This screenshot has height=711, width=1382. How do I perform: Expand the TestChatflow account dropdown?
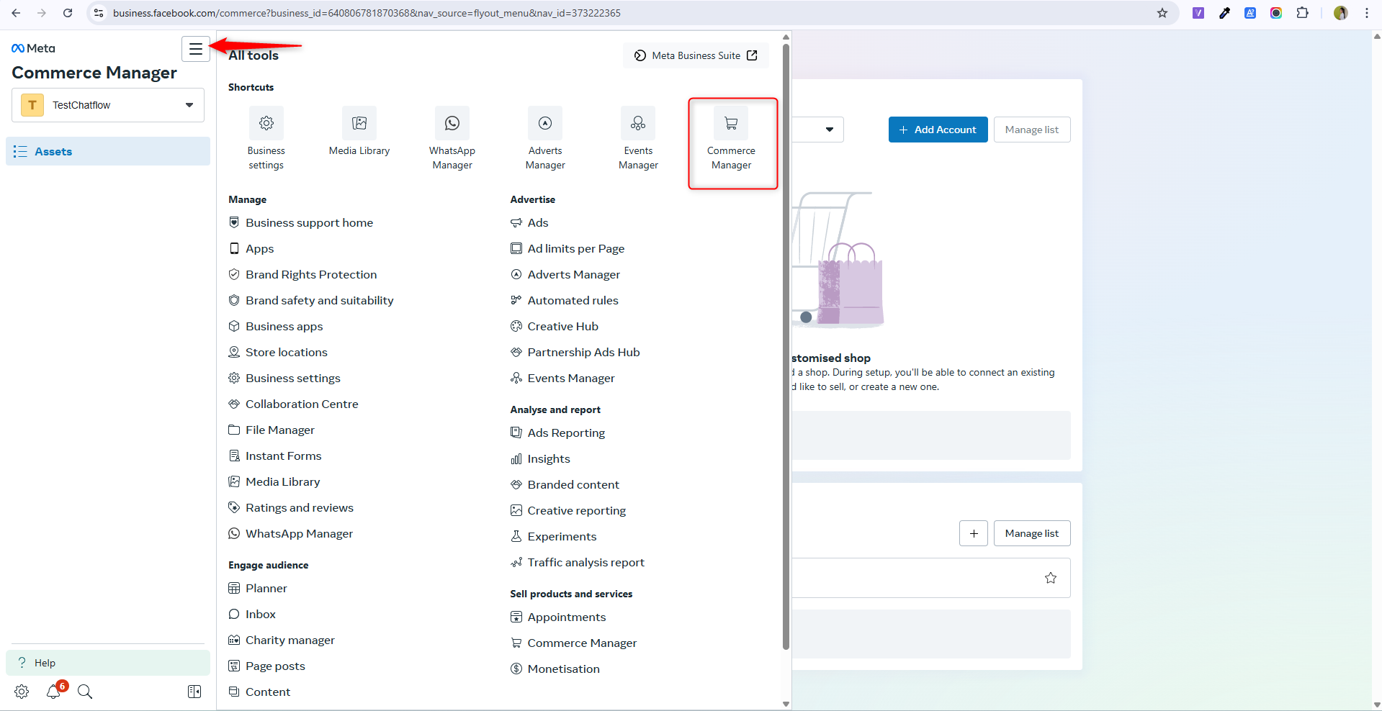coord(108,105)
